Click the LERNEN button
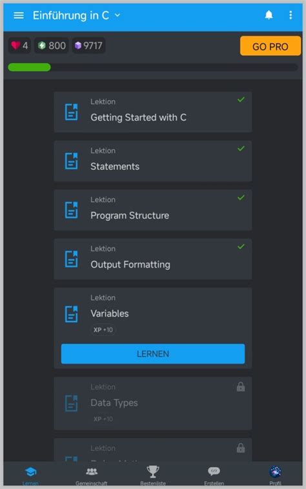 pyautogui.click(x=153, y=353)
